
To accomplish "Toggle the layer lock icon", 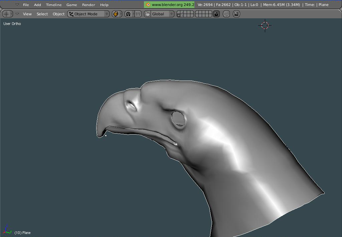I will click(x=216, y=14).
